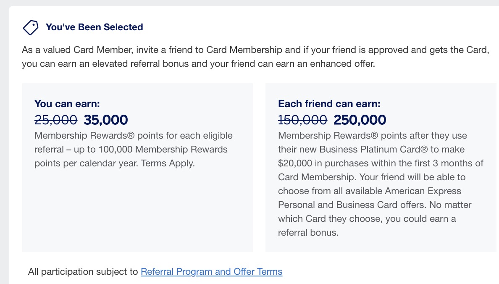This screenshot has width=499, height=284.
Task: Click the Terms Apply text
Action: 168,163
